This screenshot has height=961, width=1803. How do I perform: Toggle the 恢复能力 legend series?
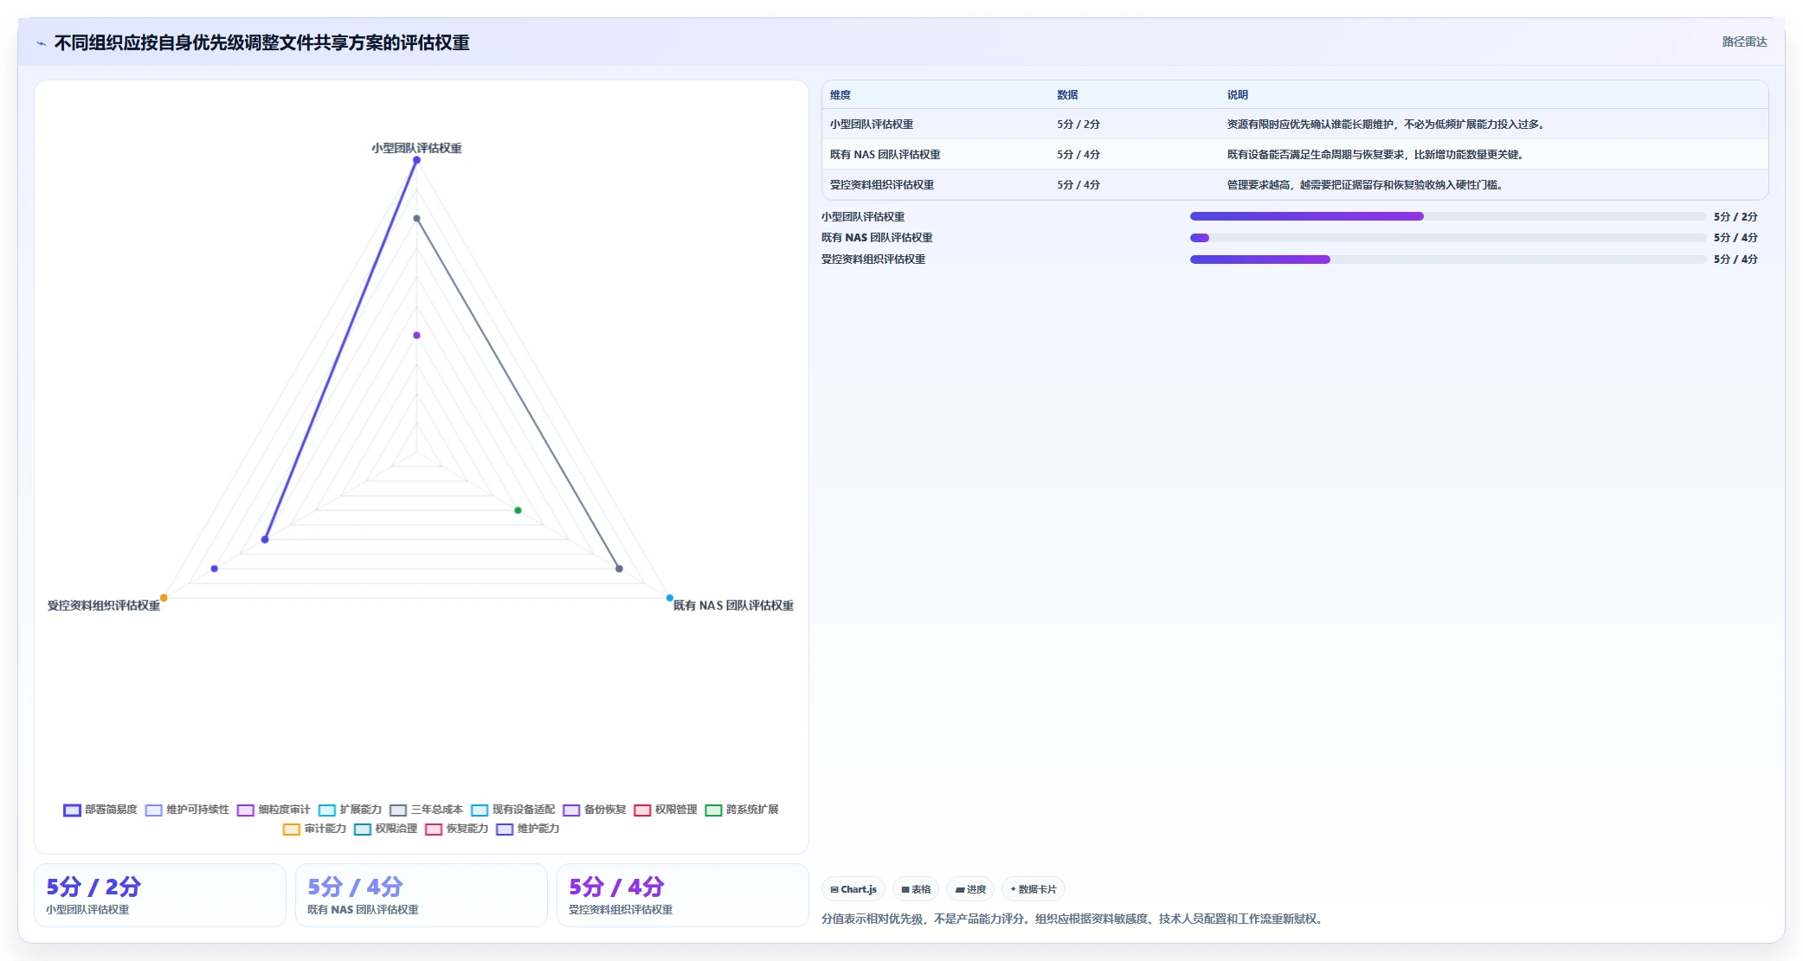coord(456,829)
